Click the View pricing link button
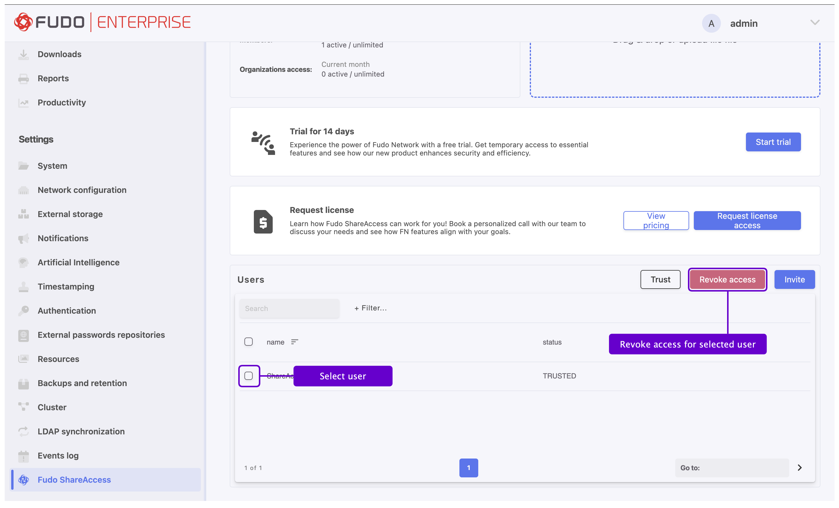 pyautogui.click(x=656, y=221)
